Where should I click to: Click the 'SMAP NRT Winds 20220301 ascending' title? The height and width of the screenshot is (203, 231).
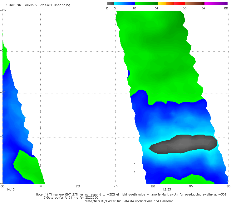tap(38, 5)
